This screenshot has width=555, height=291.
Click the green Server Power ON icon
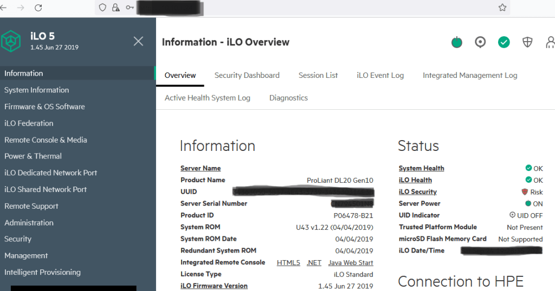click(x=528, y=203)
